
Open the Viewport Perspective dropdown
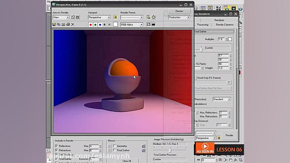click(99, 17)
